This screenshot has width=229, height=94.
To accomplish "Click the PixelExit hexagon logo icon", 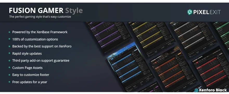I will (x=190, y=12).
